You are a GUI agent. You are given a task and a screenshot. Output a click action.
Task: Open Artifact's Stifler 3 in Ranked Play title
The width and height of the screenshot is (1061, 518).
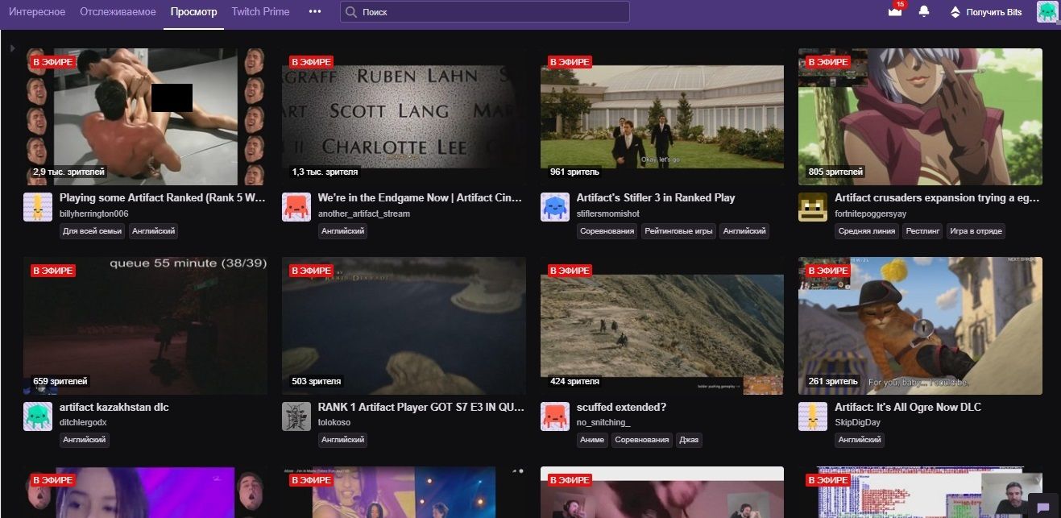[x=656, y=197]
